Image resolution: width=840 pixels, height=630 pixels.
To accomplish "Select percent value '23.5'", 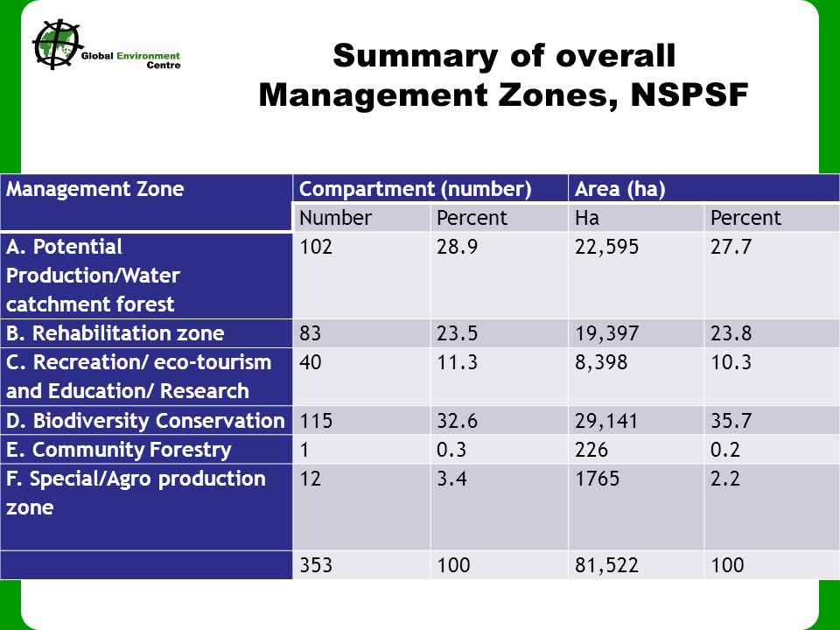I will coord(457,333).
